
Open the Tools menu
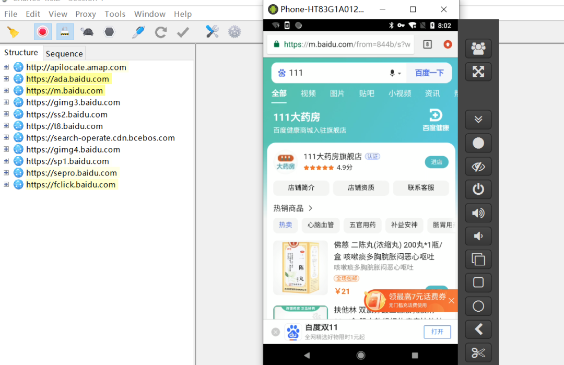coord(115,14)
